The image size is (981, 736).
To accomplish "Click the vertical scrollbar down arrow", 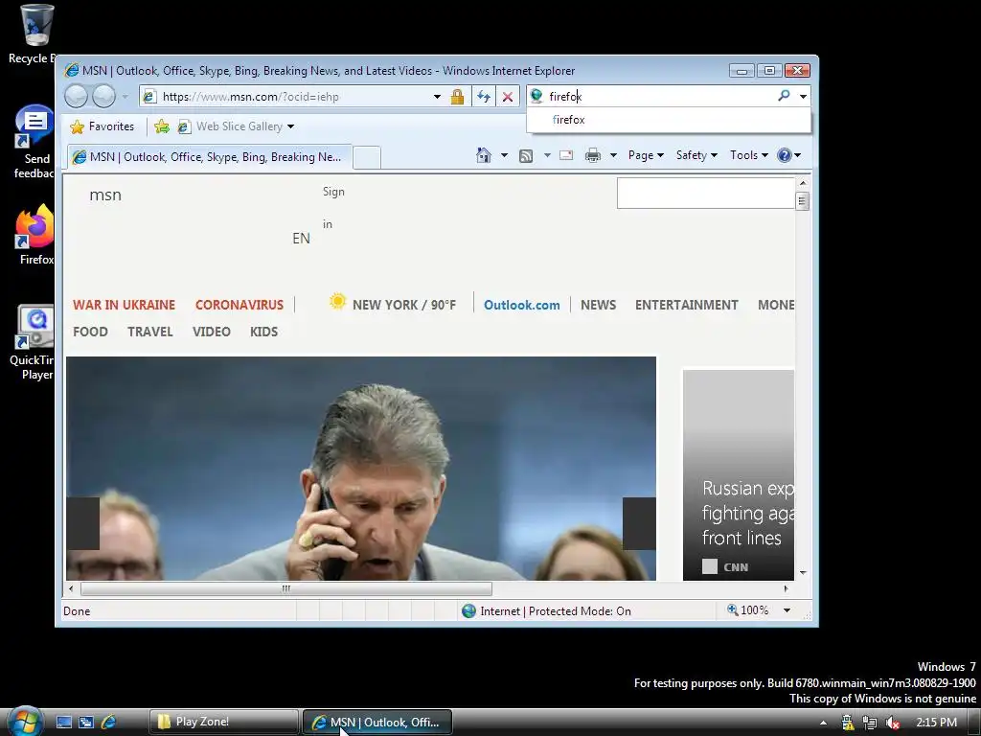I will tap(803, 573).
